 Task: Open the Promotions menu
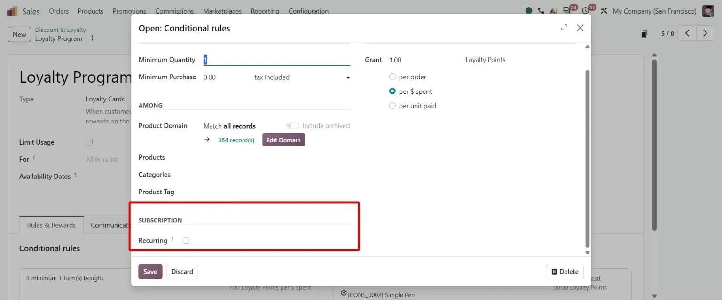[129, 11]
